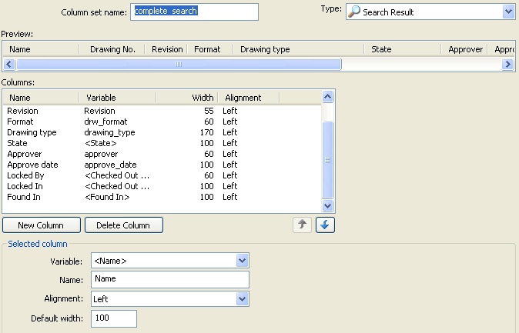519x333 pixels.
Task: Click the <Found In> variable cell
Action: click(107, 197)
